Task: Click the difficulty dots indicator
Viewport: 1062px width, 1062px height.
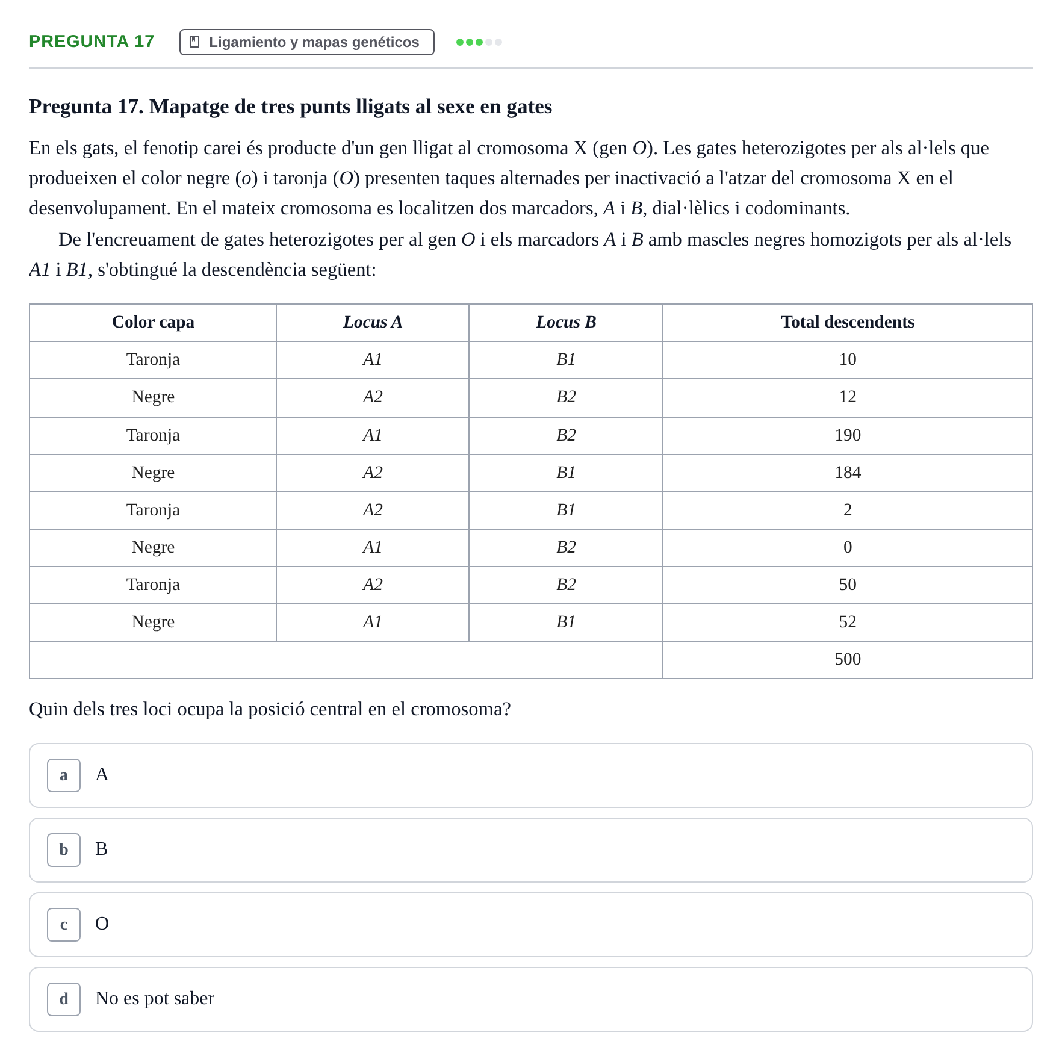Action: (479, 42)
